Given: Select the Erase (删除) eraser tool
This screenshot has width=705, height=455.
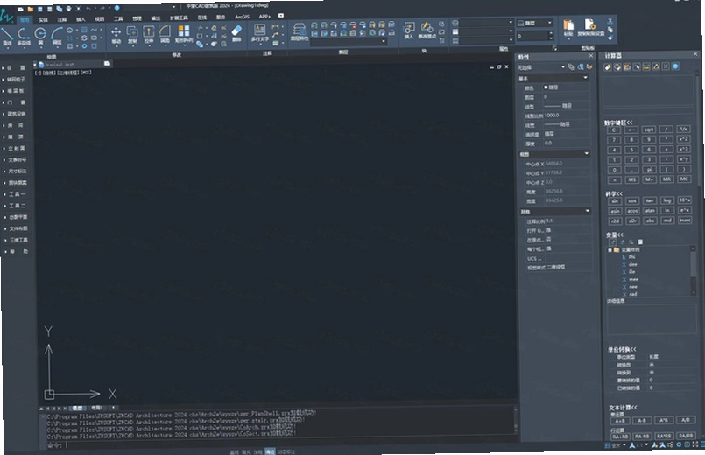Looking at the screenshot, I should (236, 33).
